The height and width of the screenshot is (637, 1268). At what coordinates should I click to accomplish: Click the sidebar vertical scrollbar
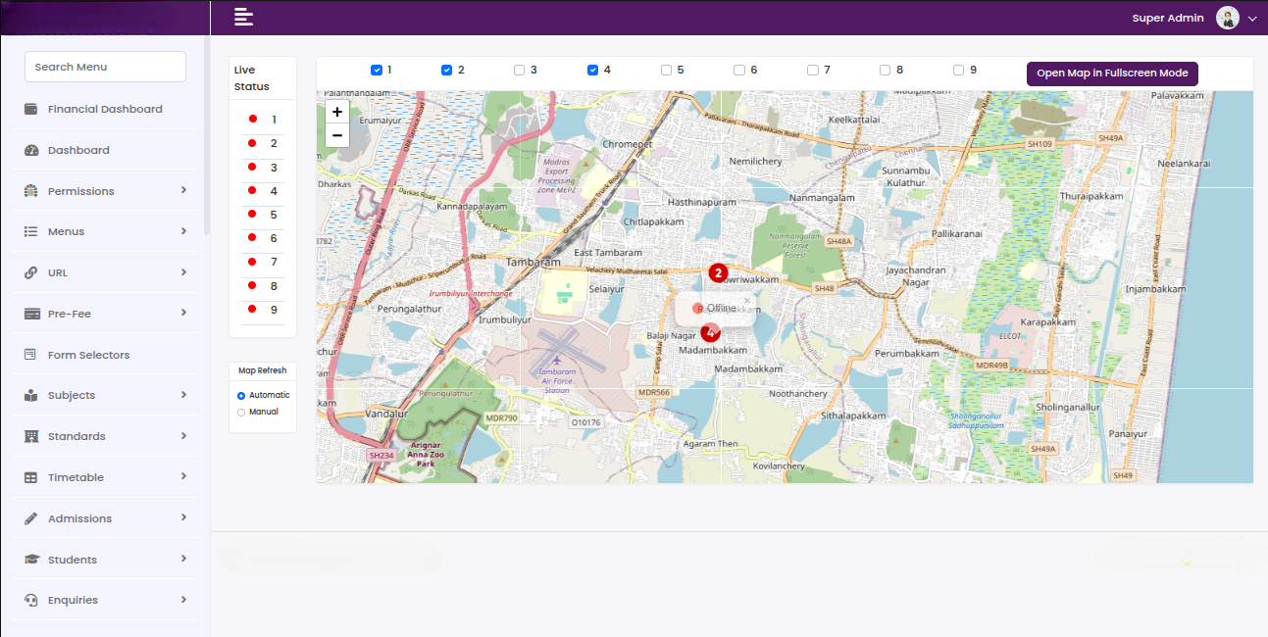(x=206, y=135)
